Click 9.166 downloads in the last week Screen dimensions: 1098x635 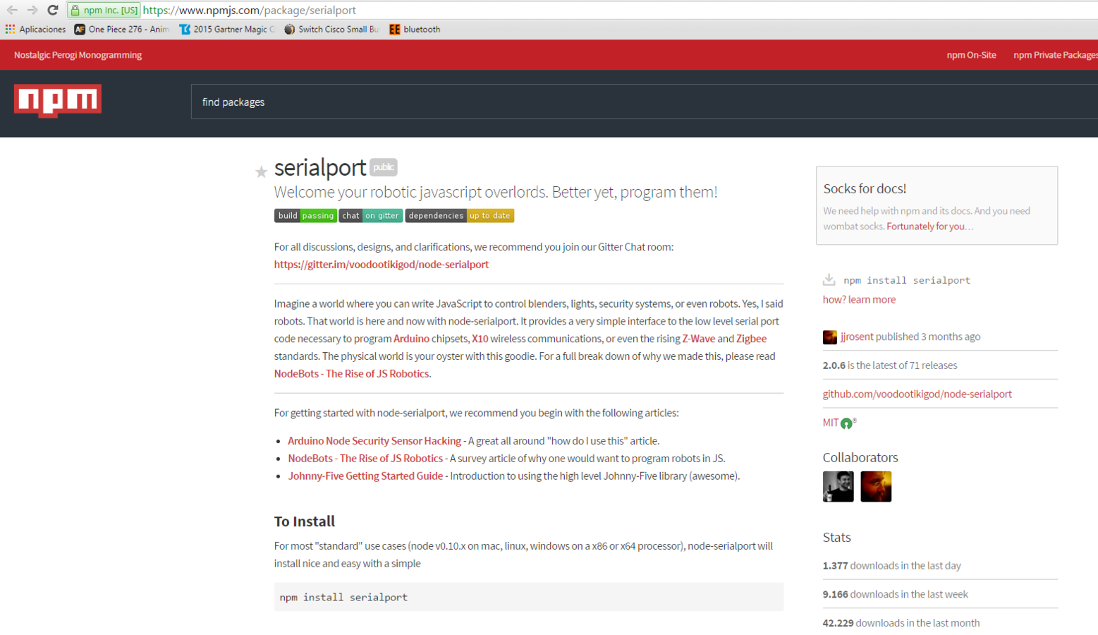point(895,595)
